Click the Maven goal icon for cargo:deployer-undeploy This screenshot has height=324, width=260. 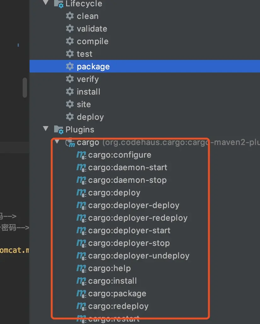81,256
